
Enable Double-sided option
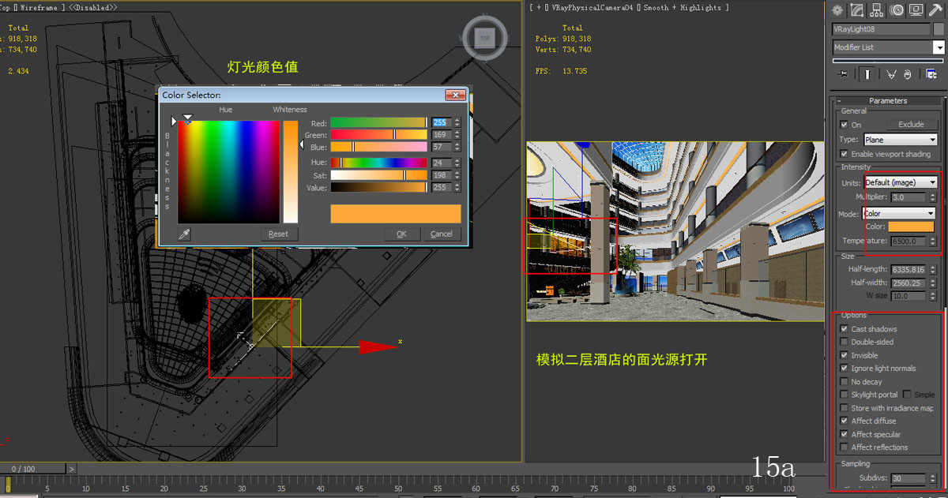(x=845, y=342)
